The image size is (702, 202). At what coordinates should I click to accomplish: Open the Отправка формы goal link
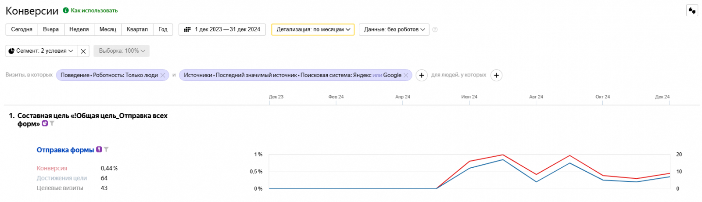[65, 150]
